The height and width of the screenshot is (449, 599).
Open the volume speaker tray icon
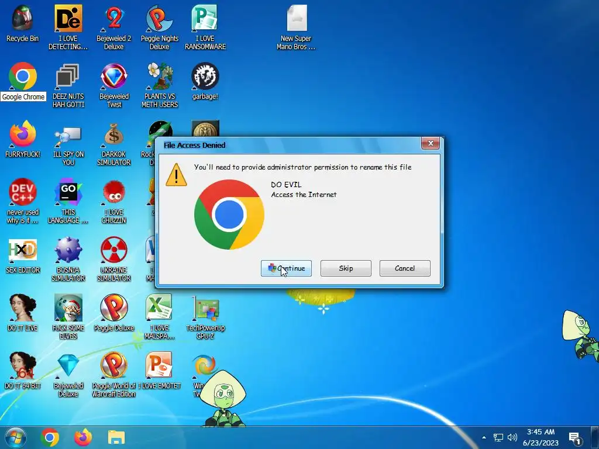click(x=512, y=437)
